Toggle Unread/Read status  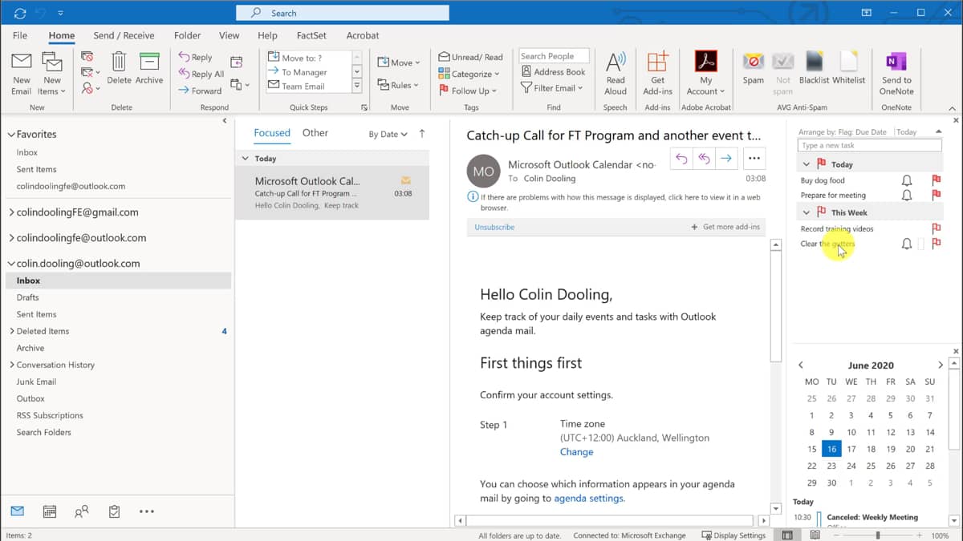tap(471, 57)
